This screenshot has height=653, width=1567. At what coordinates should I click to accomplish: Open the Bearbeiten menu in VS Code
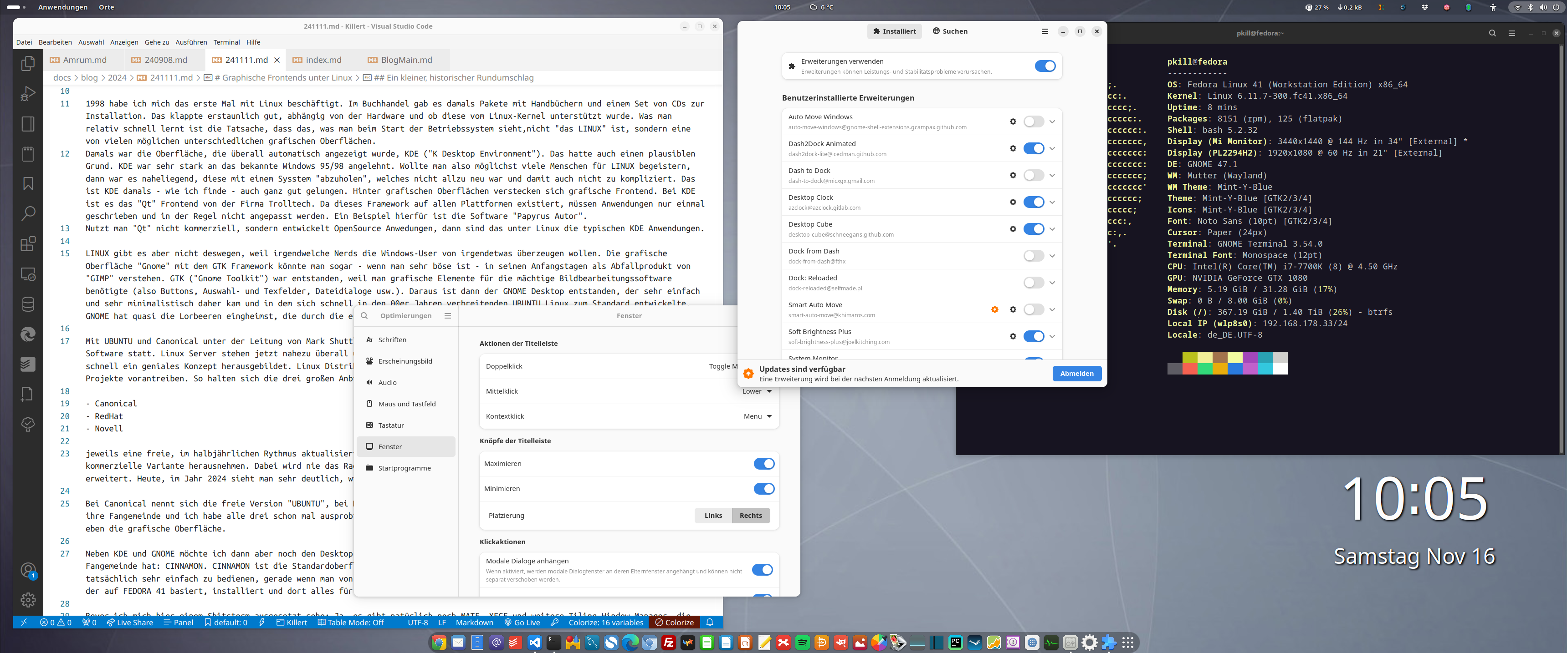click(x=55, y=42)
